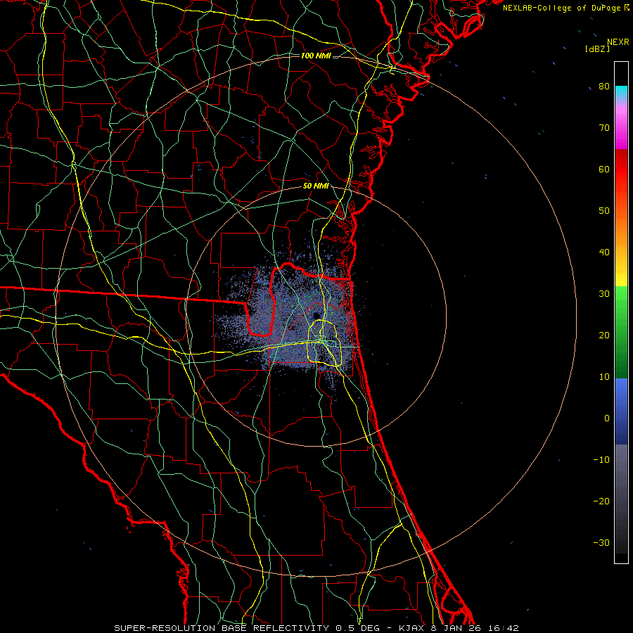Viewport: 633px width, 633px height.
Task: Click the 20 value on dBZ scale
Action: coord(604,335)
